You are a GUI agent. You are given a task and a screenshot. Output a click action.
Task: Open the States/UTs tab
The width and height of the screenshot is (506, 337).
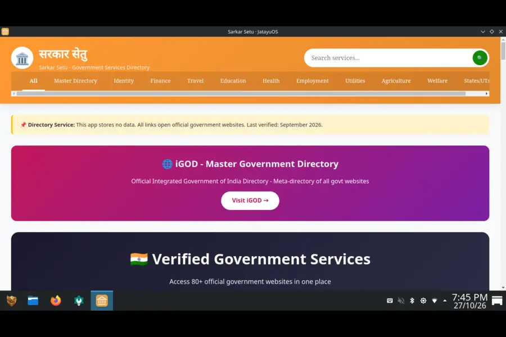[x=476, y=81]
